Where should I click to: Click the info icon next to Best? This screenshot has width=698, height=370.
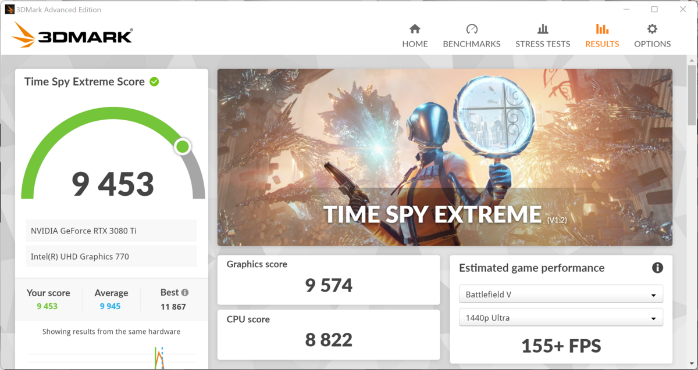point(185,293)
